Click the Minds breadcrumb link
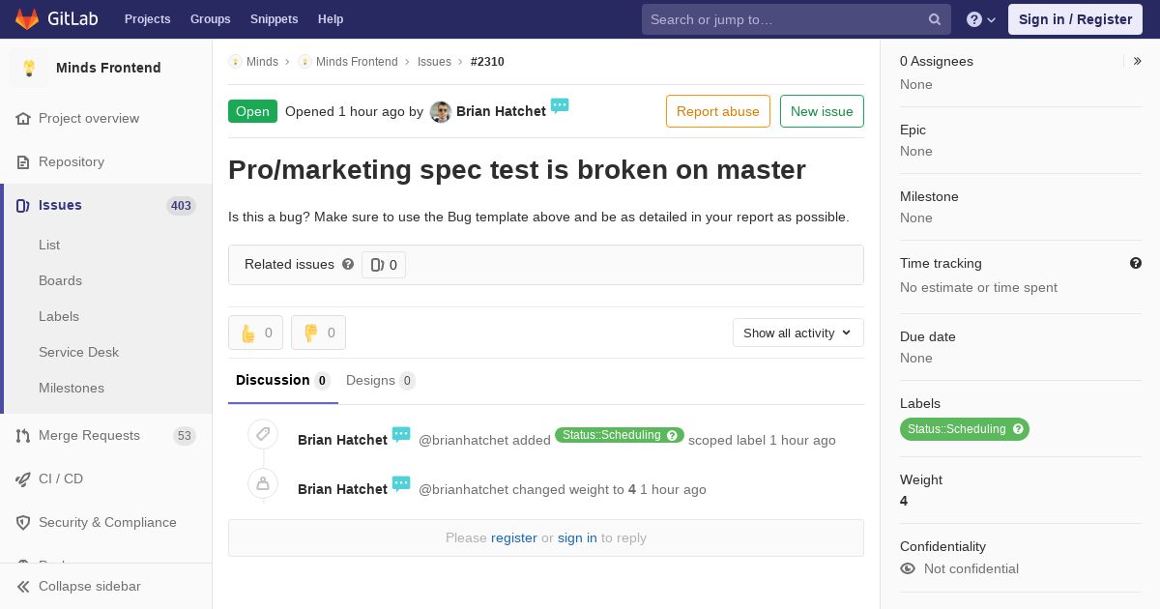 click(x=262, y=62)
